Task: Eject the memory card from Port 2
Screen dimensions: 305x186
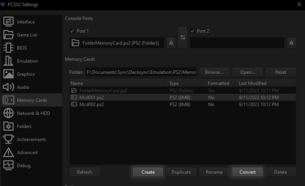Action: click(x=292, y=43)
